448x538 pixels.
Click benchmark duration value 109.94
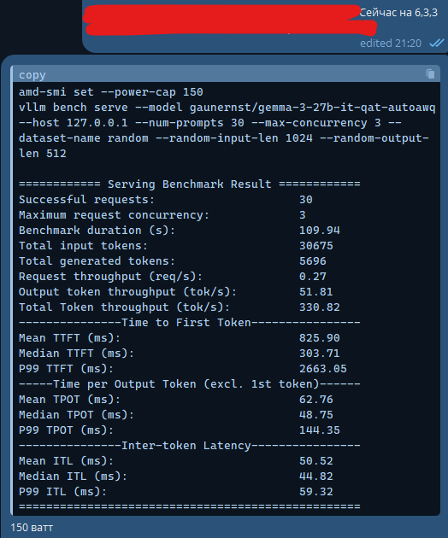coord(320,231)
